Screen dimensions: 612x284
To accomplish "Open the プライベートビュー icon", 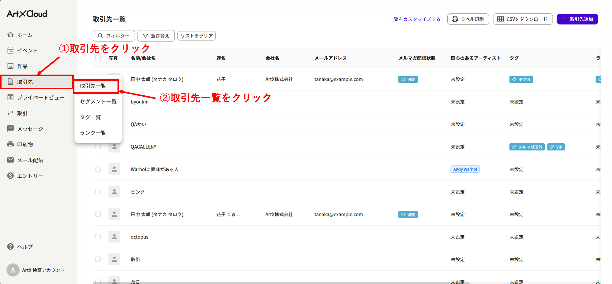I will (10, 98).
